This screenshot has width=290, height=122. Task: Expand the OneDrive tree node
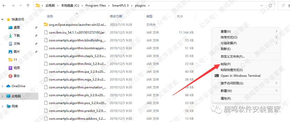(3, 86)
